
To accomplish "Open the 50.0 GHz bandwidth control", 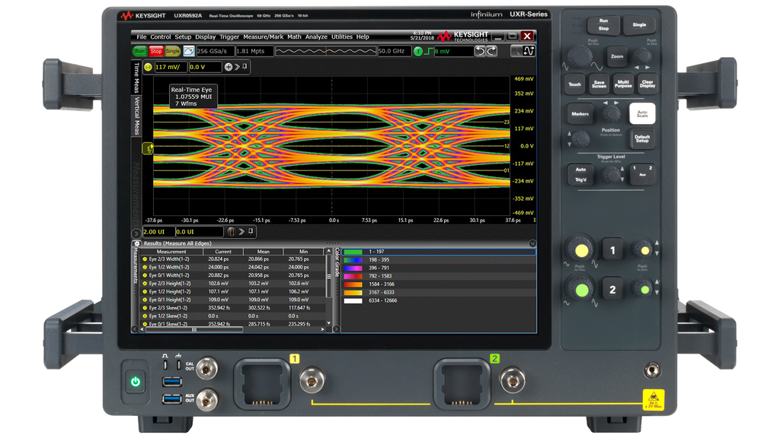I will pyautogui.click(x=395, y=51).
